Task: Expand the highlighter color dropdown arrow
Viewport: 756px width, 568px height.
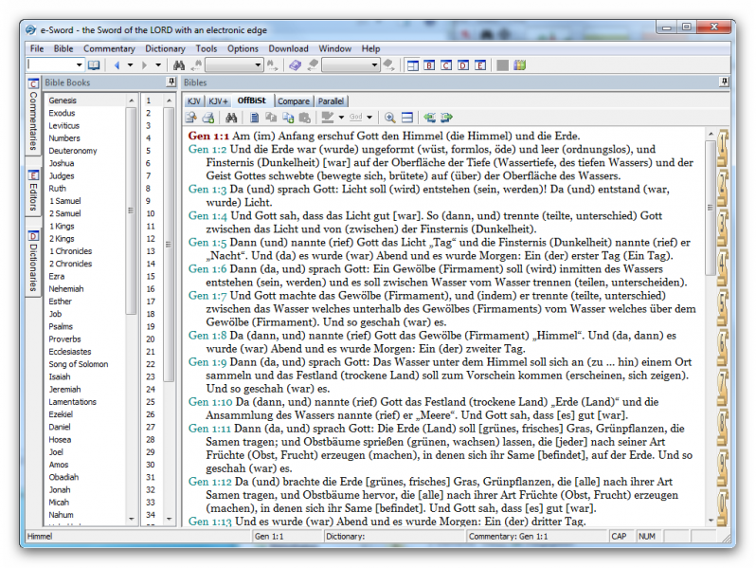Action: tap(341, 118)
